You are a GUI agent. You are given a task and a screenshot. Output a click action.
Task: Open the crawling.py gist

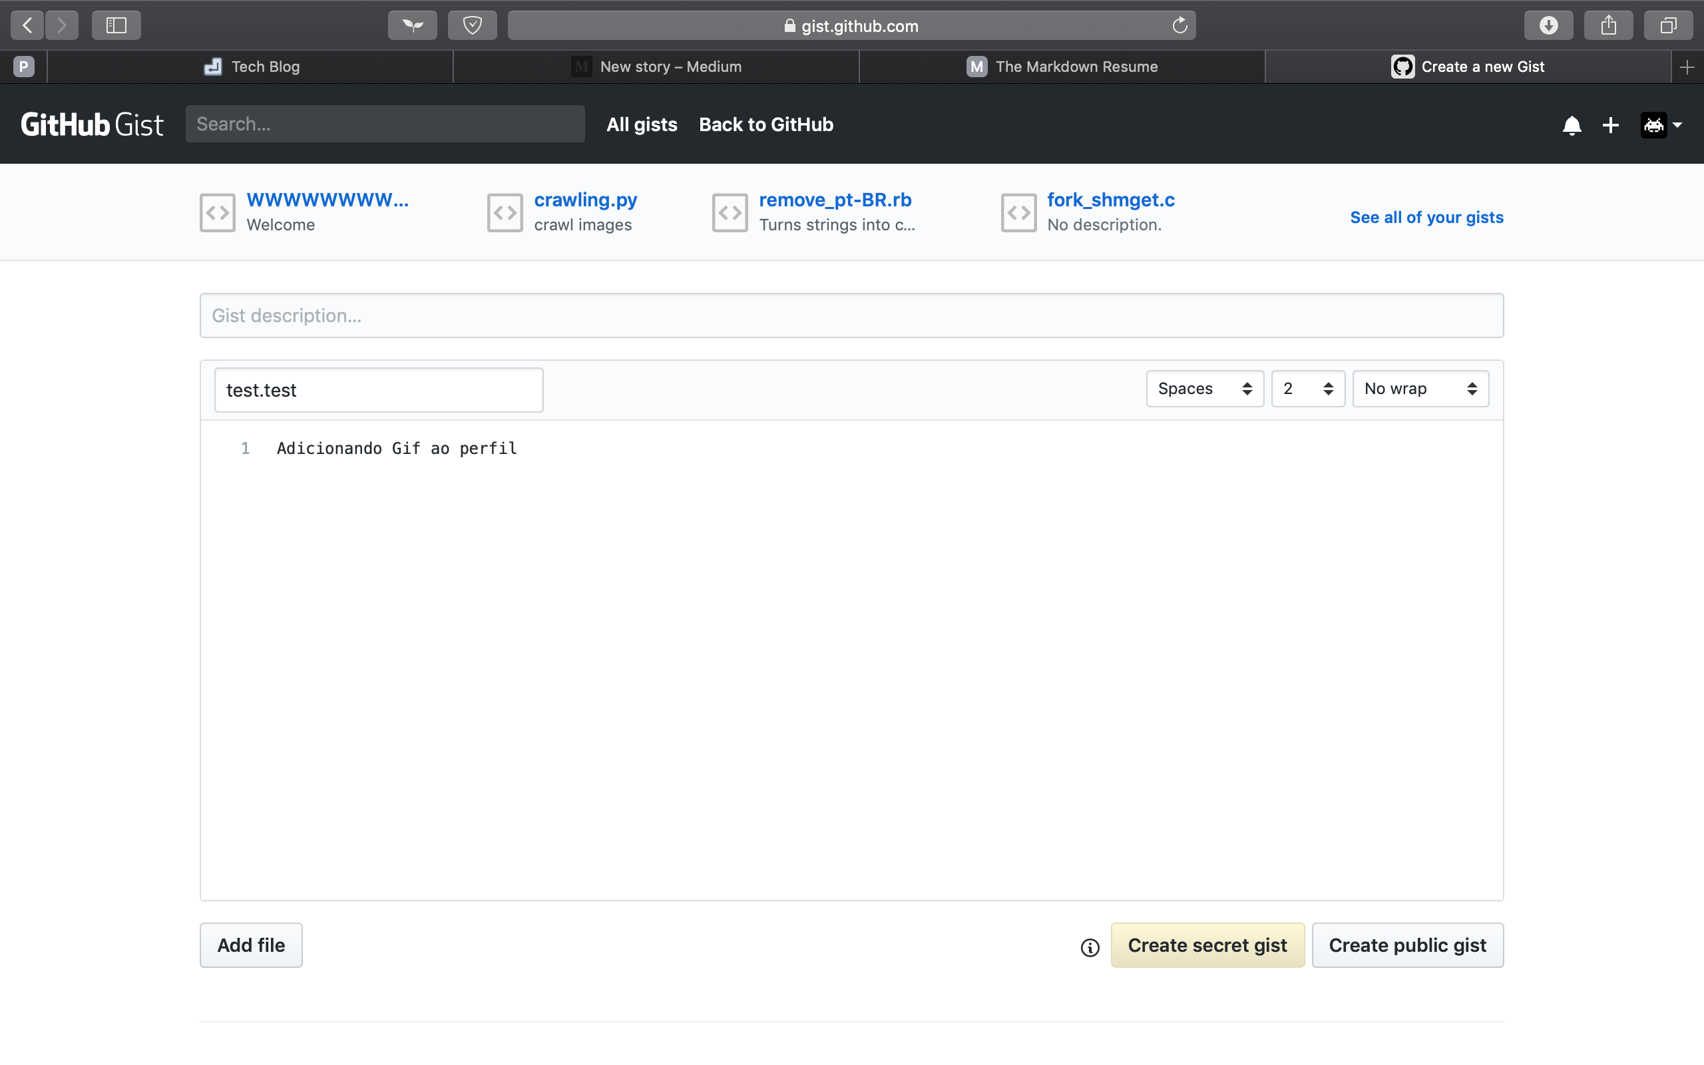585,200
